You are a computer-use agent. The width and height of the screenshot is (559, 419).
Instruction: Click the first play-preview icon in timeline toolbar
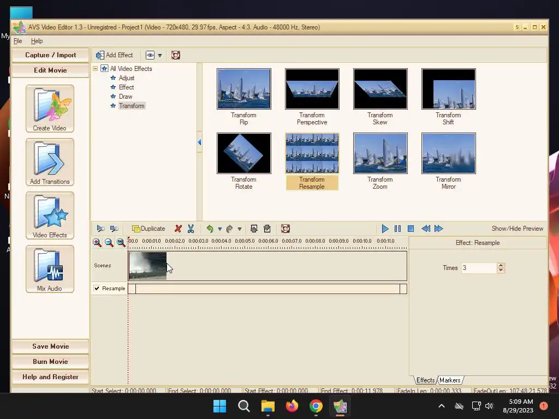(100, 229)
